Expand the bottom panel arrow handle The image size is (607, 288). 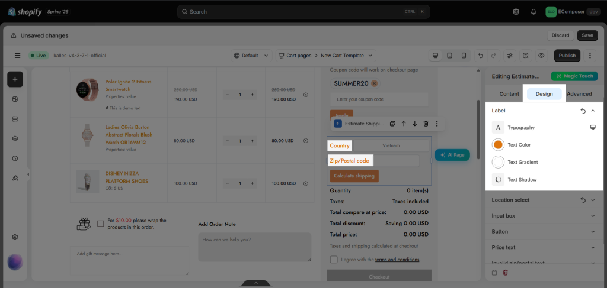tap(256, 283)
